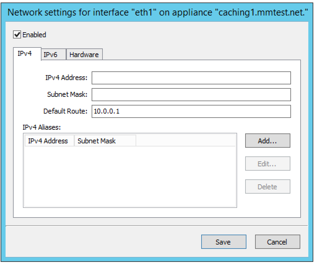
Task: Click the "Default Route:" label
Action: click(65, 111)
